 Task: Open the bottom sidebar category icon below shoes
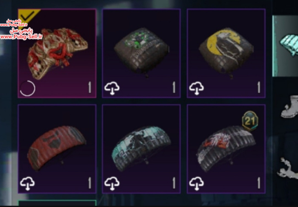click(x=288, y=168)
